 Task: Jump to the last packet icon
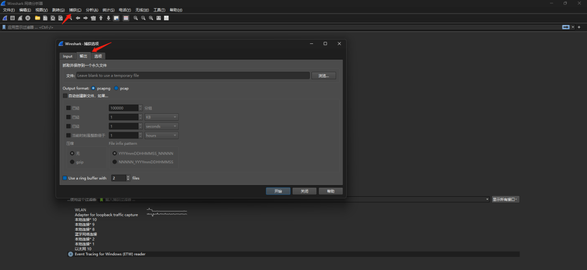[109, 18]
